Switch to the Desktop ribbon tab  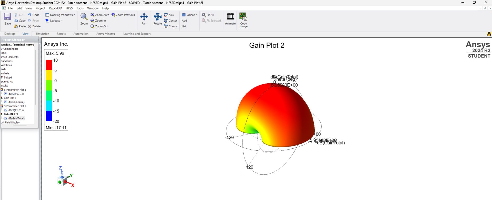click(10, 34)
